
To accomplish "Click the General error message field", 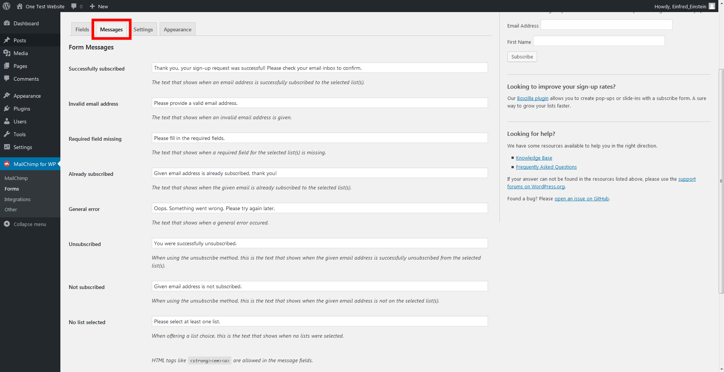I will tap(320, 208).
